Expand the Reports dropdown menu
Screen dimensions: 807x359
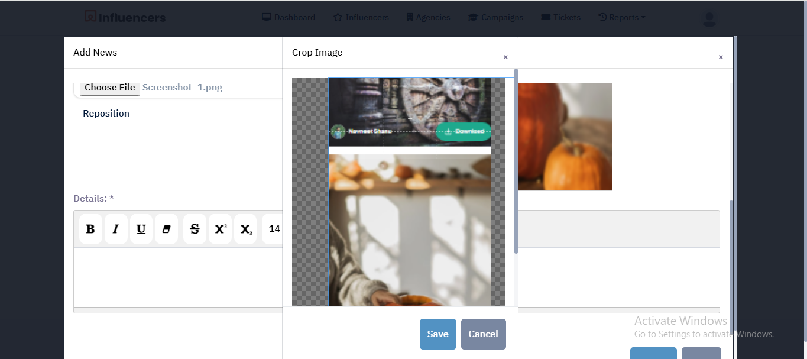[x=622, y=17]
